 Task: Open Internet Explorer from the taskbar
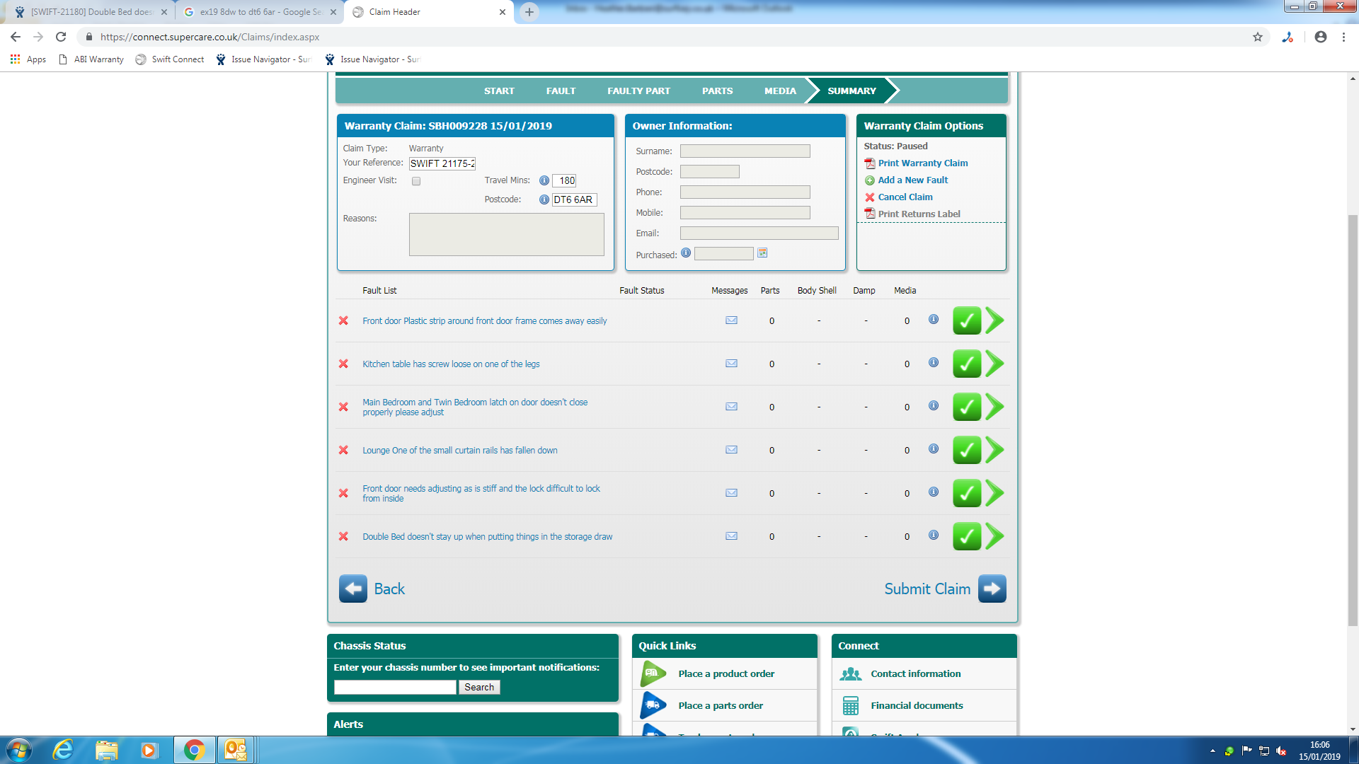[x=63, y=750]
